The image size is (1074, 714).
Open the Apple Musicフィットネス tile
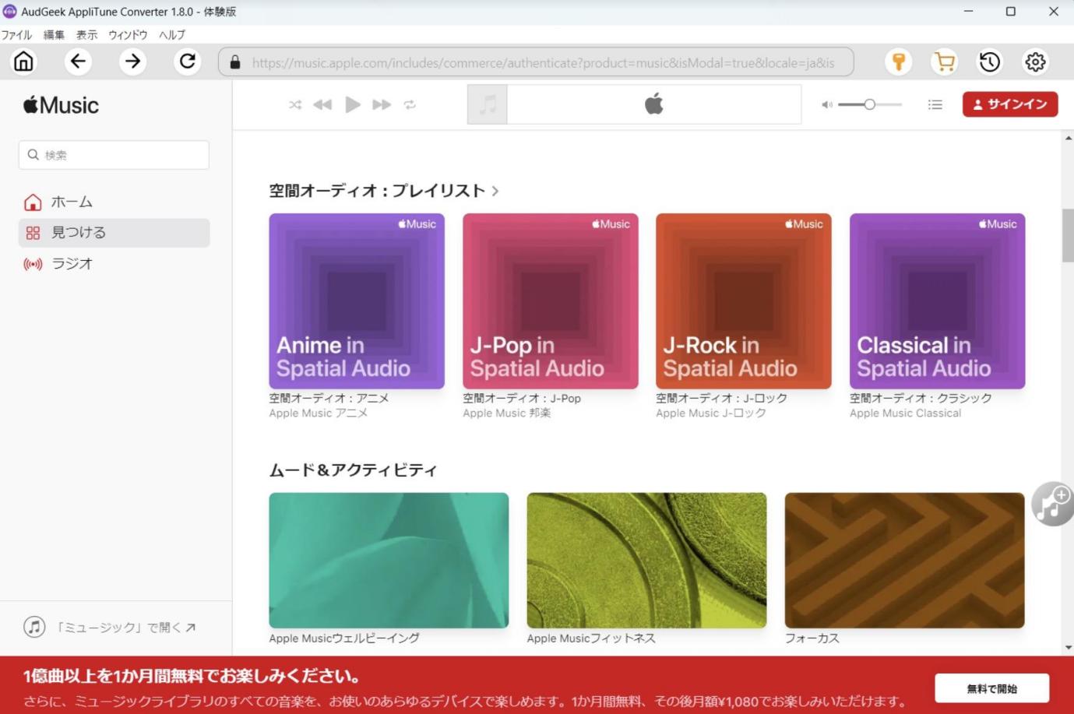click(646, 561)
